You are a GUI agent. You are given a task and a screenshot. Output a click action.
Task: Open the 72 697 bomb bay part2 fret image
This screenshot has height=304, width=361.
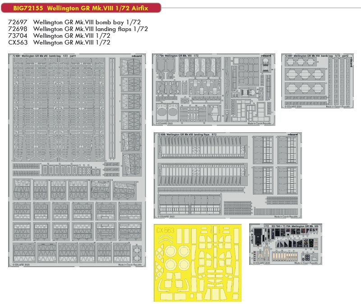tap(317, 81)
